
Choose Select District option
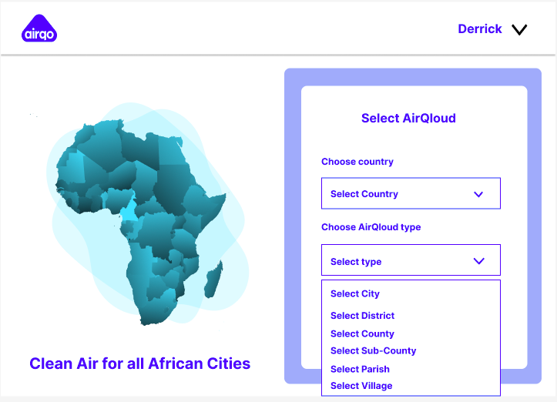click(362, 315)
